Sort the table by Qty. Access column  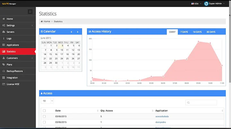coord(152,111)
